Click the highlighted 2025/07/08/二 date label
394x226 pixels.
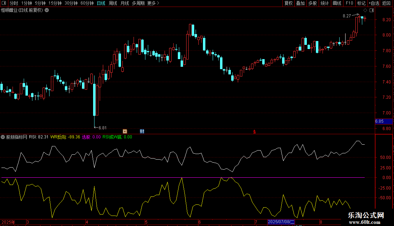[x=281, y=222]
